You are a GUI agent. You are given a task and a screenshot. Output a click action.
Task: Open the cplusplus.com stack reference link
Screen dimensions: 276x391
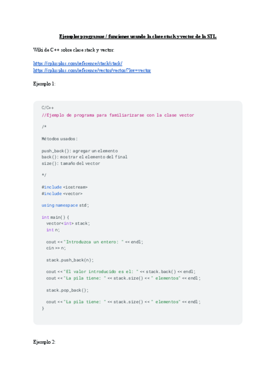point(78,63)
